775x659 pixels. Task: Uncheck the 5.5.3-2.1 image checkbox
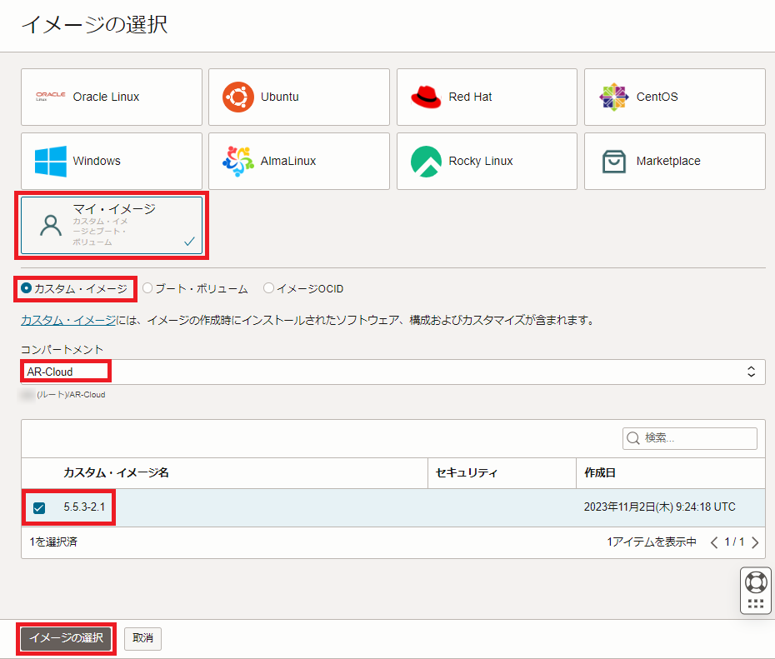pos(39,508)
